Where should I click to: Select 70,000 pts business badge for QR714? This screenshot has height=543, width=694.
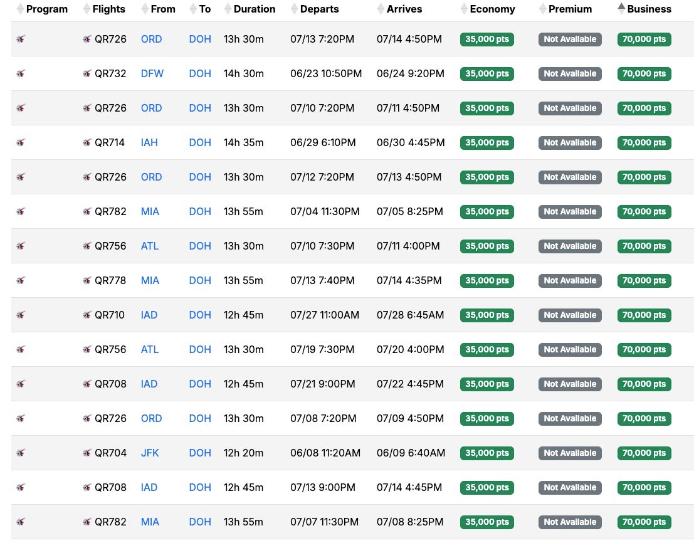(644, 142)
